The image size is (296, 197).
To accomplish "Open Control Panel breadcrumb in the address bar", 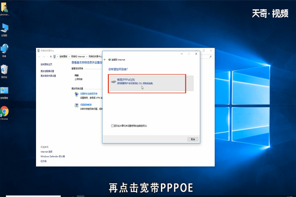I will click(x=63, y=57).
